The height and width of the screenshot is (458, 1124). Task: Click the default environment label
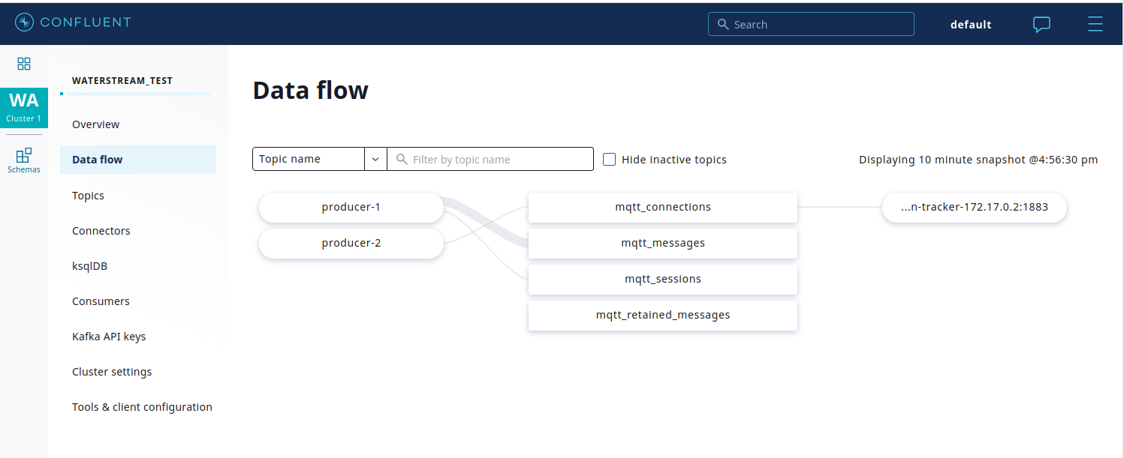(x=971, y=25)
